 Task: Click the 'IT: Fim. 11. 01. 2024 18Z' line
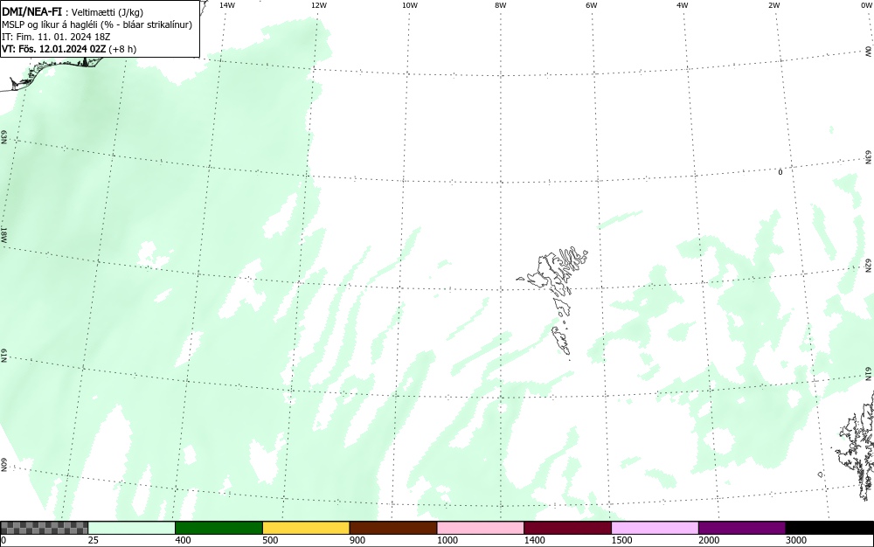tap(56, 37)
